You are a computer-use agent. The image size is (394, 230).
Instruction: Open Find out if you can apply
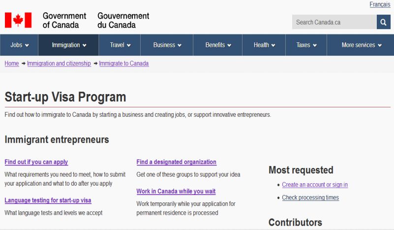click(36, 162)
